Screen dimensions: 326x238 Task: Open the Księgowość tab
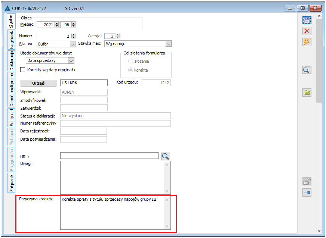(12, 159)
